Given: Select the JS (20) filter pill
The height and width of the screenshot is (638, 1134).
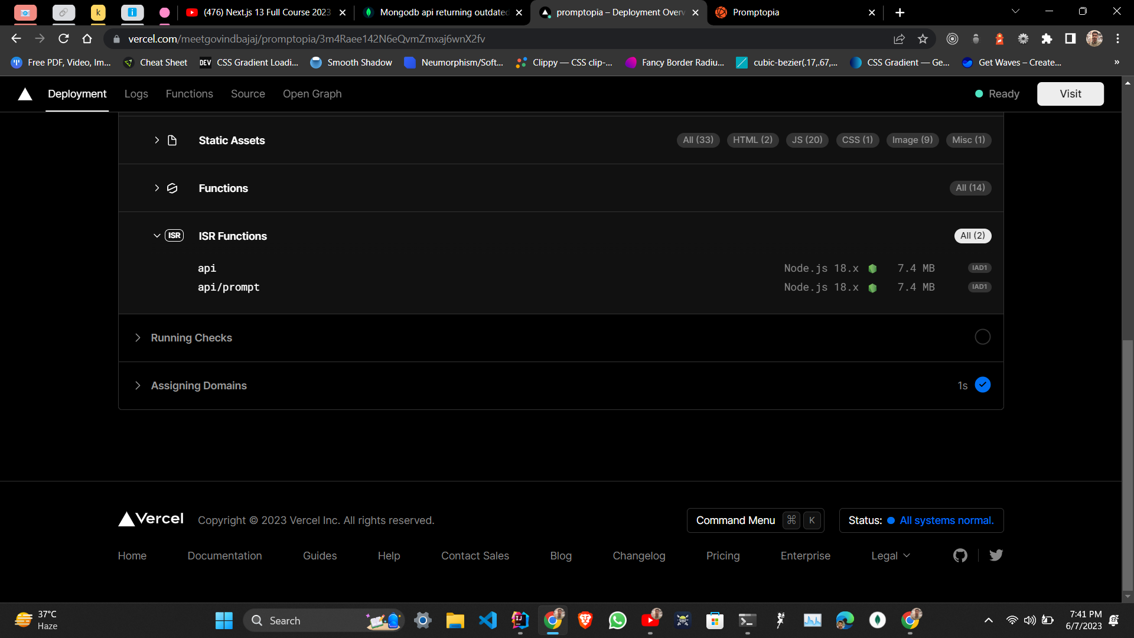Looking at the screenshot, I should pos(807,140).
